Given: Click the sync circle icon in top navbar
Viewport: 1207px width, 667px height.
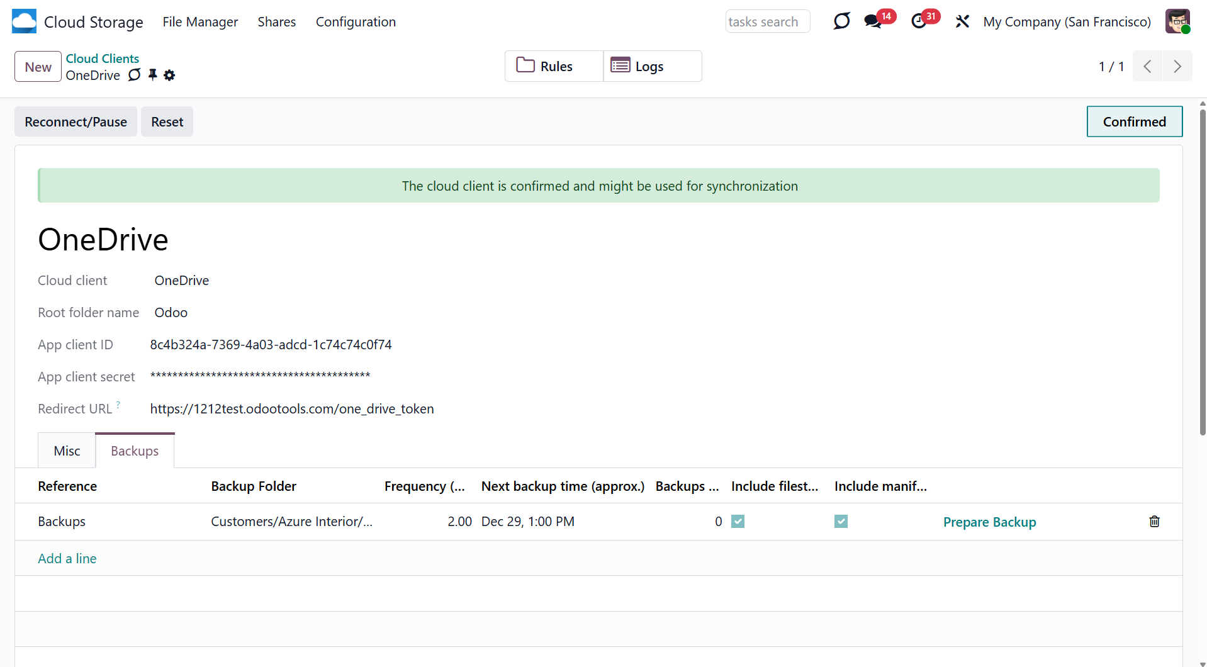Looking at the screenshot, I should (x=841, y=21).
